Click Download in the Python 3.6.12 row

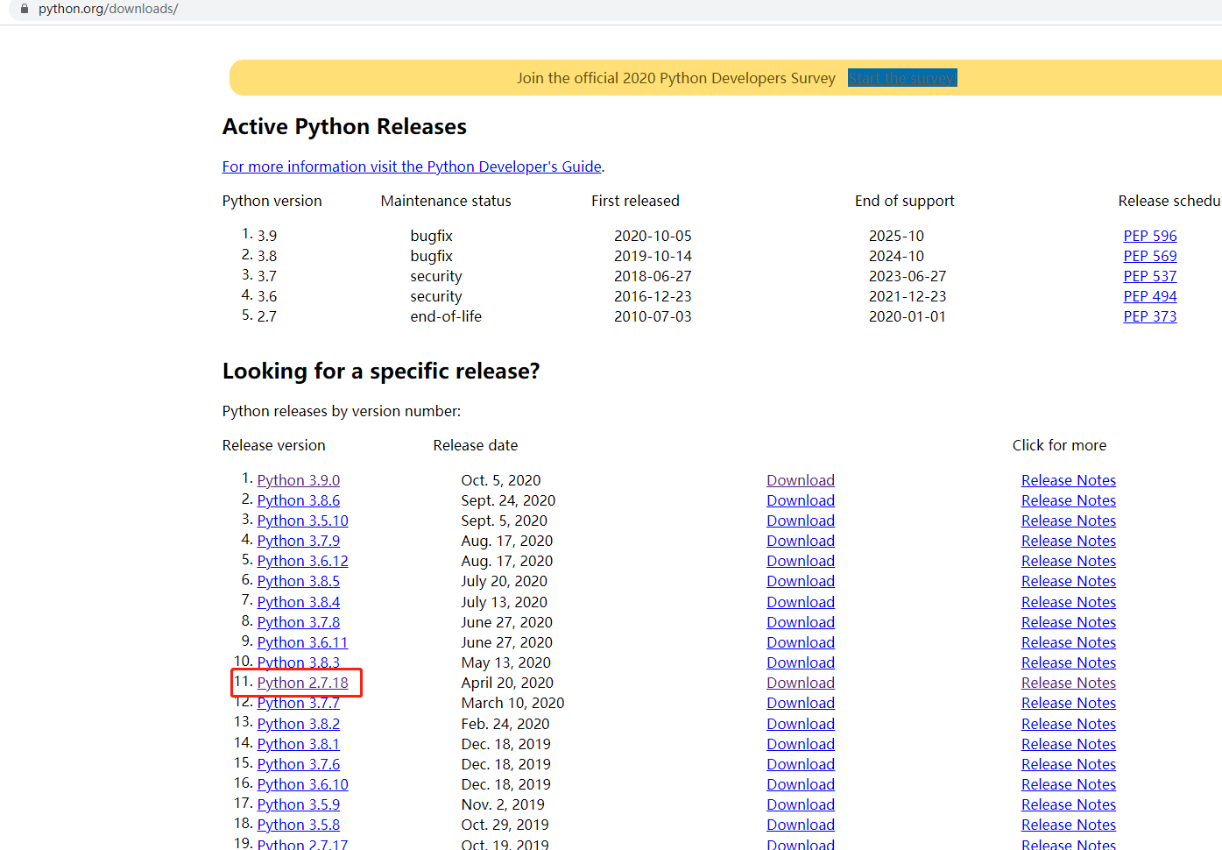click(801, 561)
